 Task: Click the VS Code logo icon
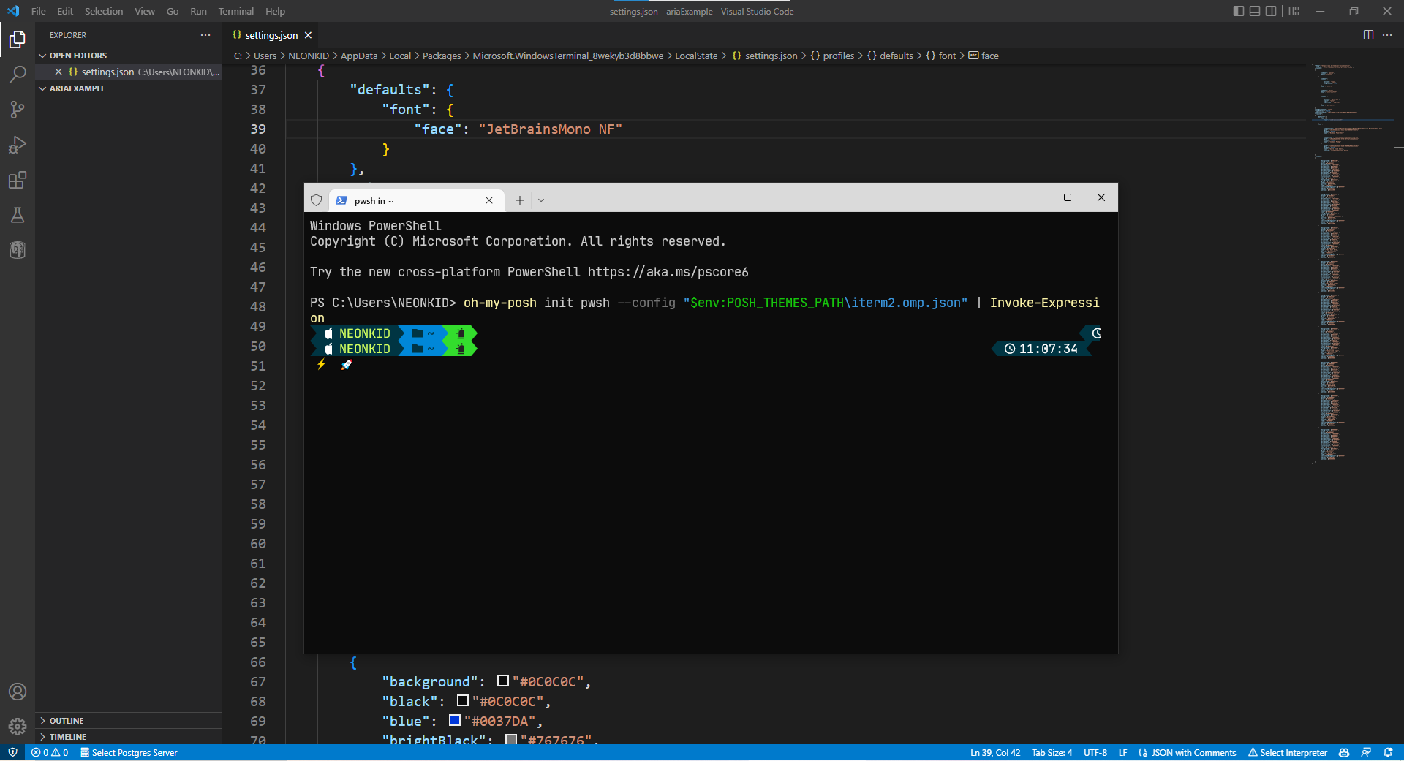pos(13,11)
